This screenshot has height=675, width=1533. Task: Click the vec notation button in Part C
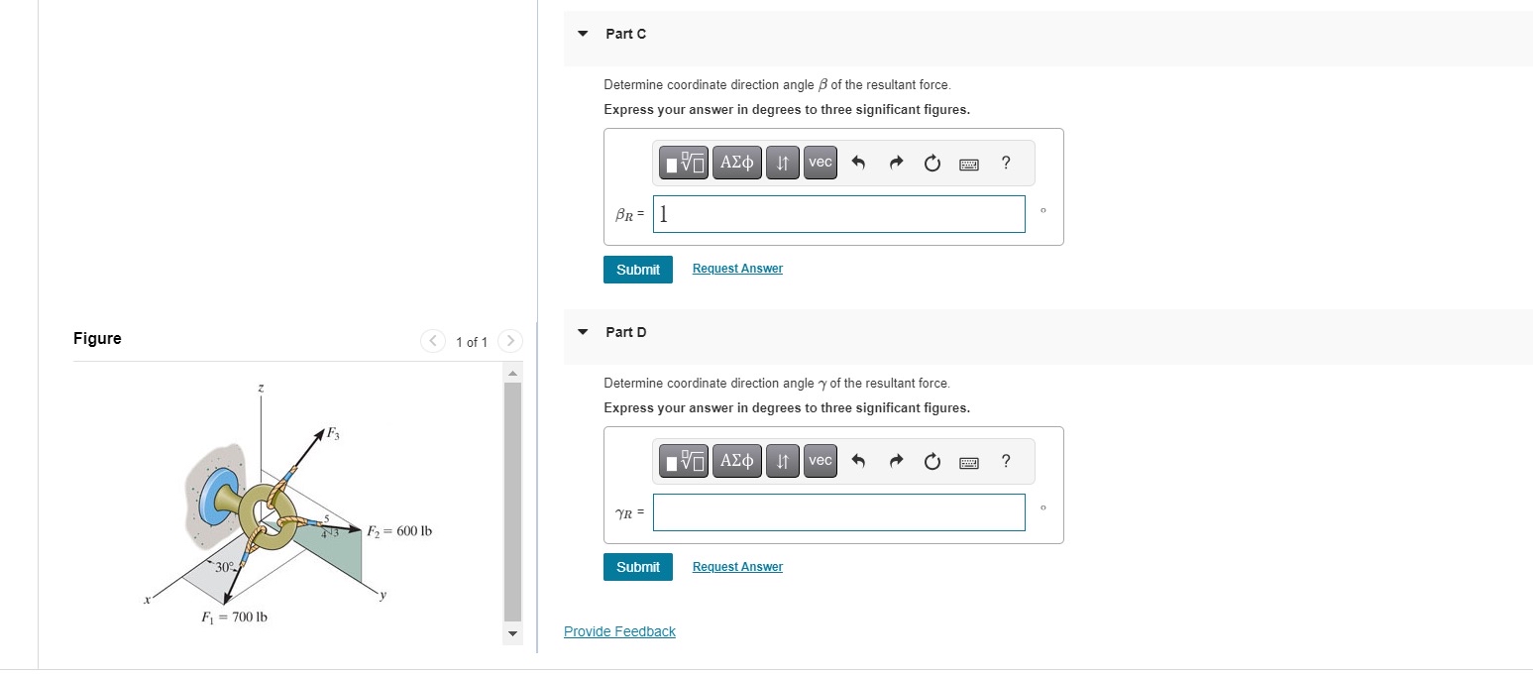820,163
